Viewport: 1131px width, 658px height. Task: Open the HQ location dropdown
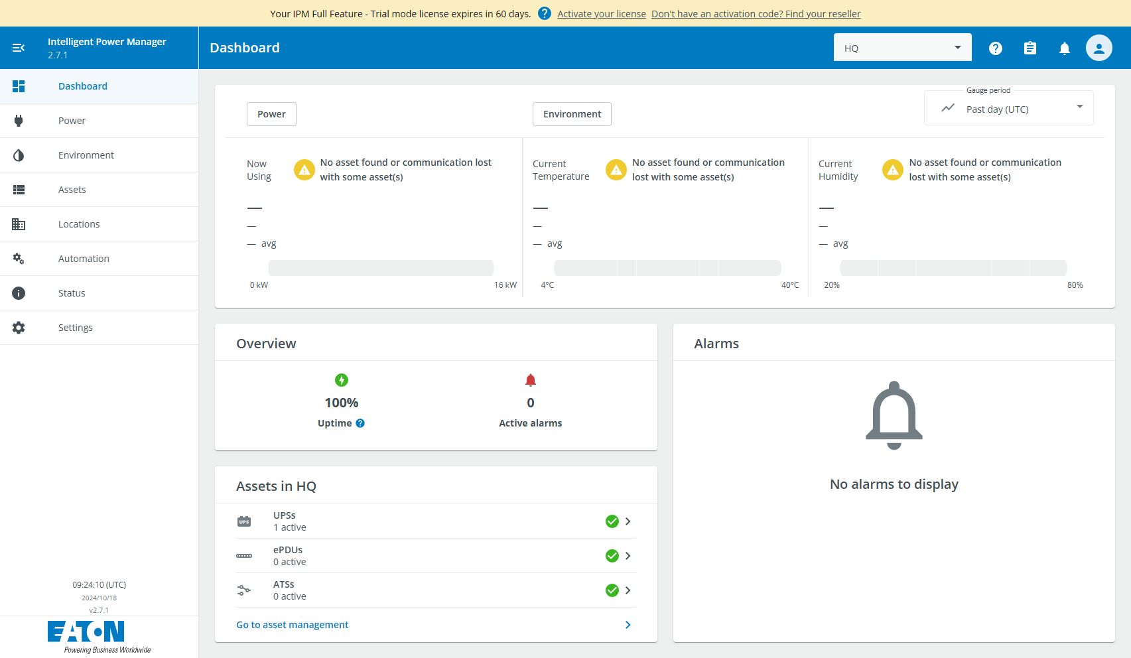point(902,48)
